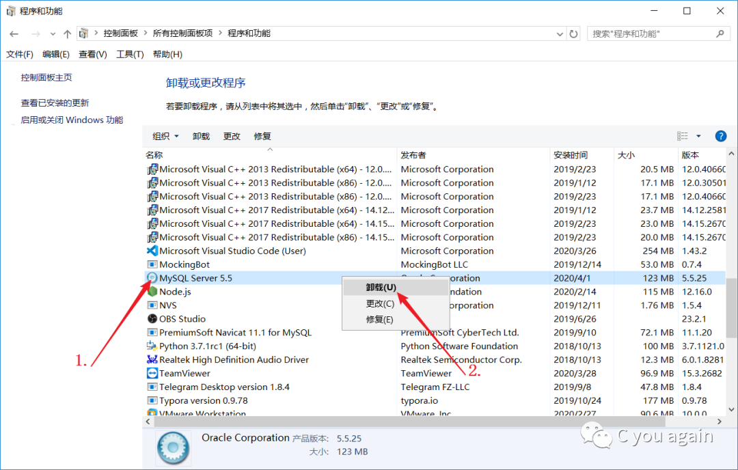Go up one level with Up arrow
Screen dimensions: 738x470
[x=67, y=34]
